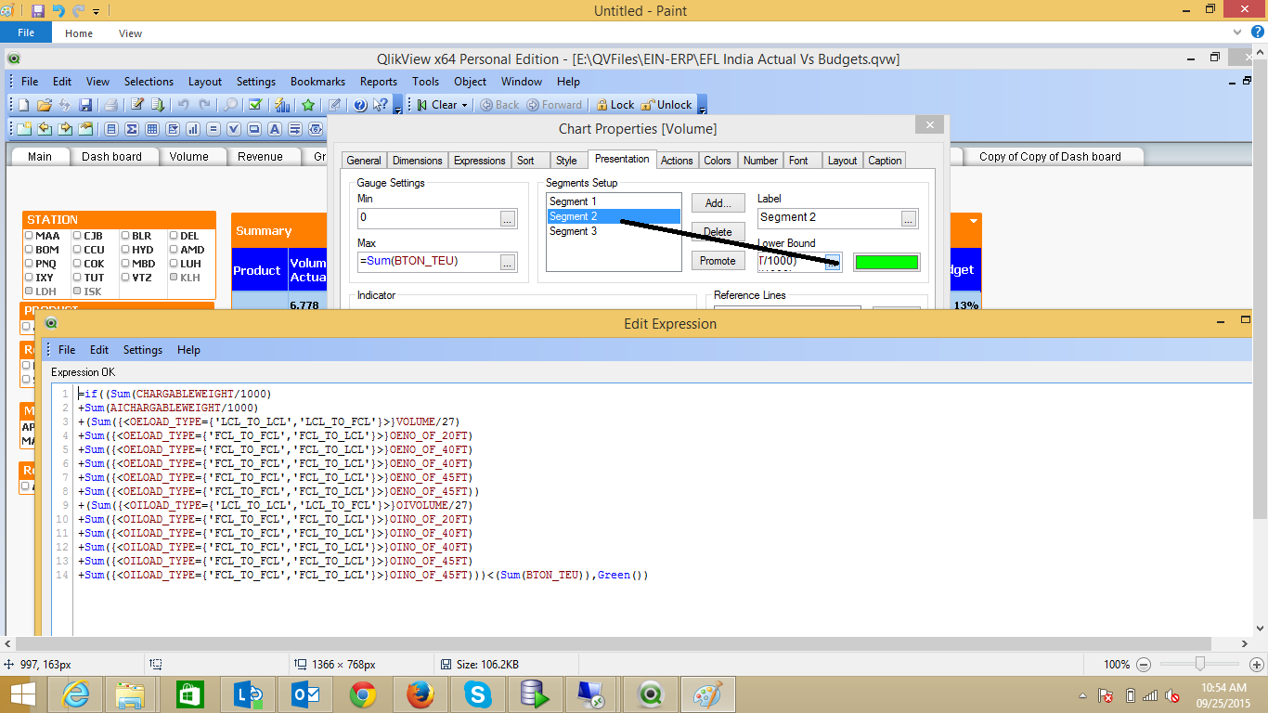Click the Create Statistics Box sigma icon

pos(132,129)
